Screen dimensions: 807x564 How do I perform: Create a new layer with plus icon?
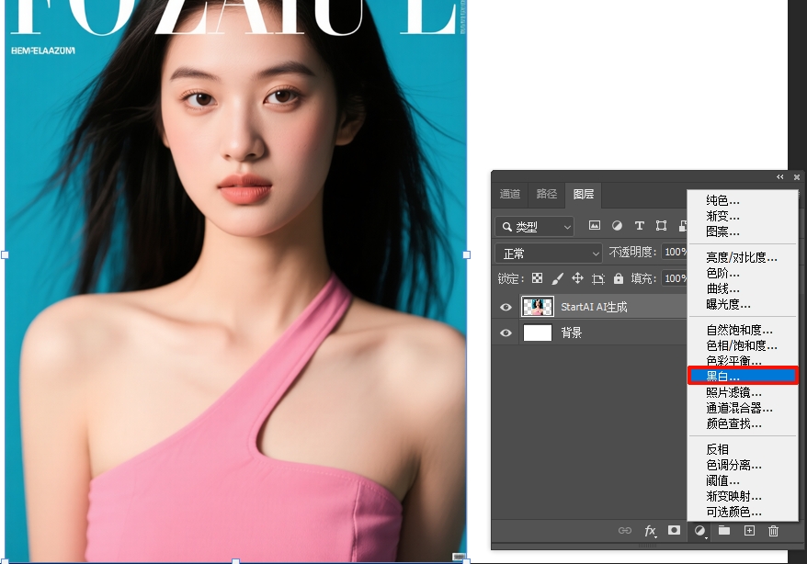point(749,531)
